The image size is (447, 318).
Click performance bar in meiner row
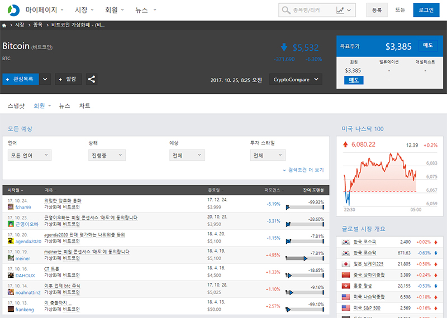(305, 258)
